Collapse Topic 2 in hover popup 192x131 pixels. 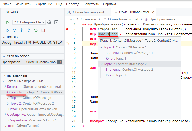point(101,64)
